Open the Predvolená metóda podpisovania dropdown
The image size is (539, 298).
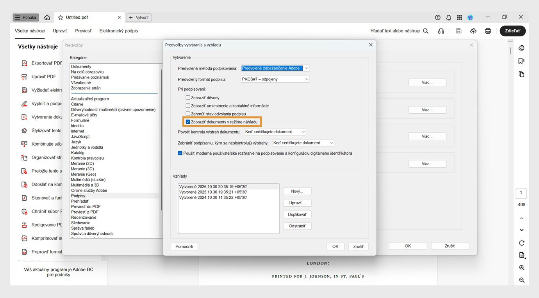tap(275, 68)
